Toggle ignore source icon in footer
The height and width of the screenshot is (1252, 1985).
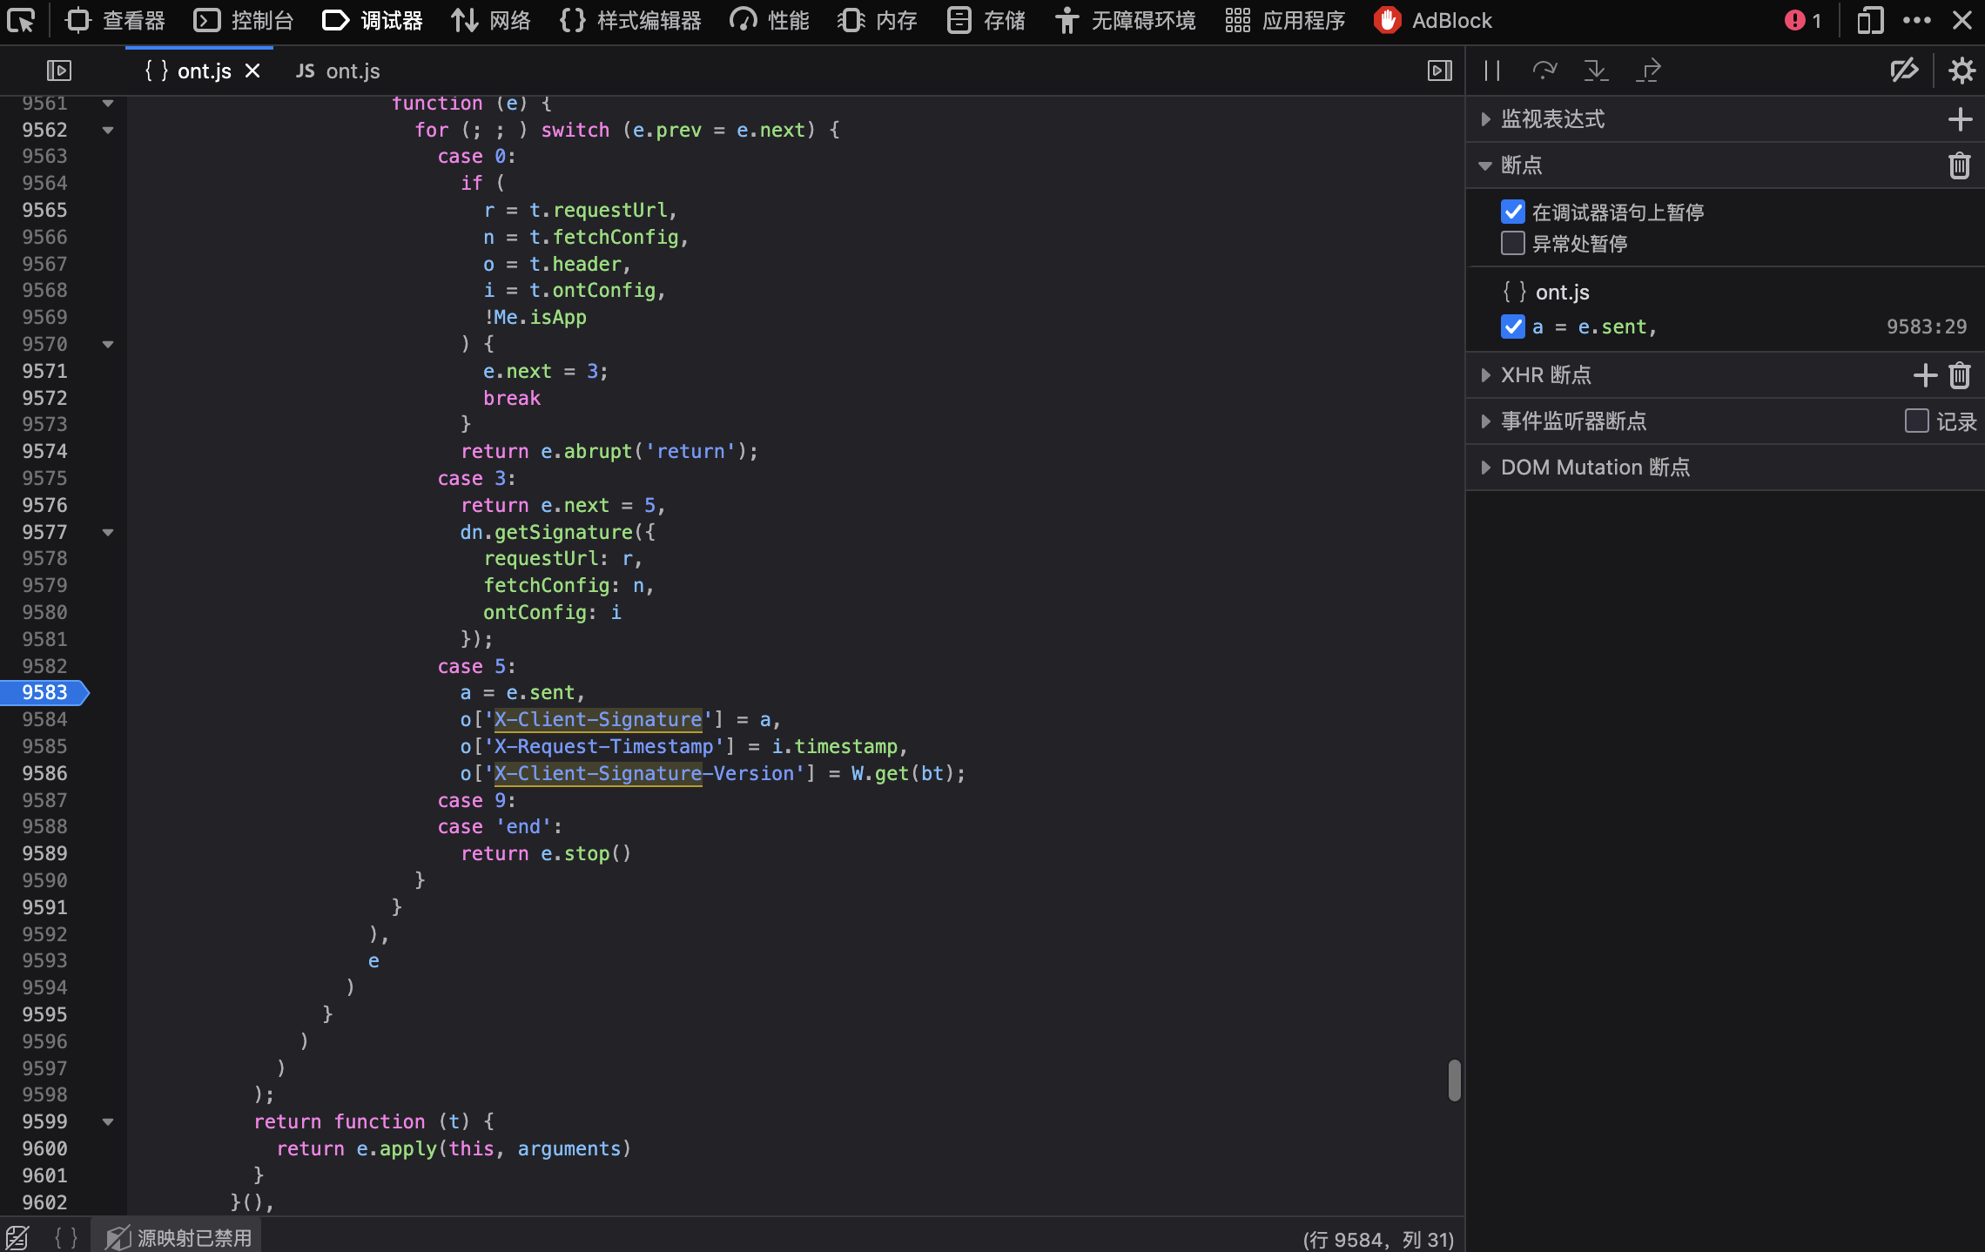[17, 1237]
